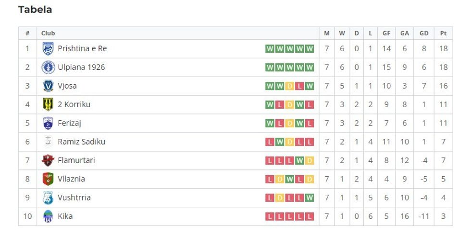The image size is (471, 236).
Task: Click the Vjosa club logo
Action: [48, 86]
